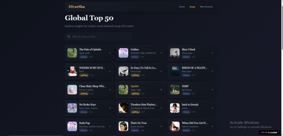Screen dimensions: 283x136
Task: Click So Easy album cover thumbnail
Action: coord(124,71)
